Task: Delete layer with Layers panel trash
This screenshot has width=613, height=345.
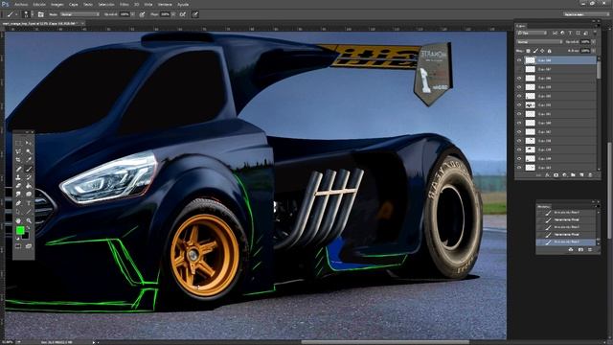Action: pyautogui.click(x=590, y=174)
